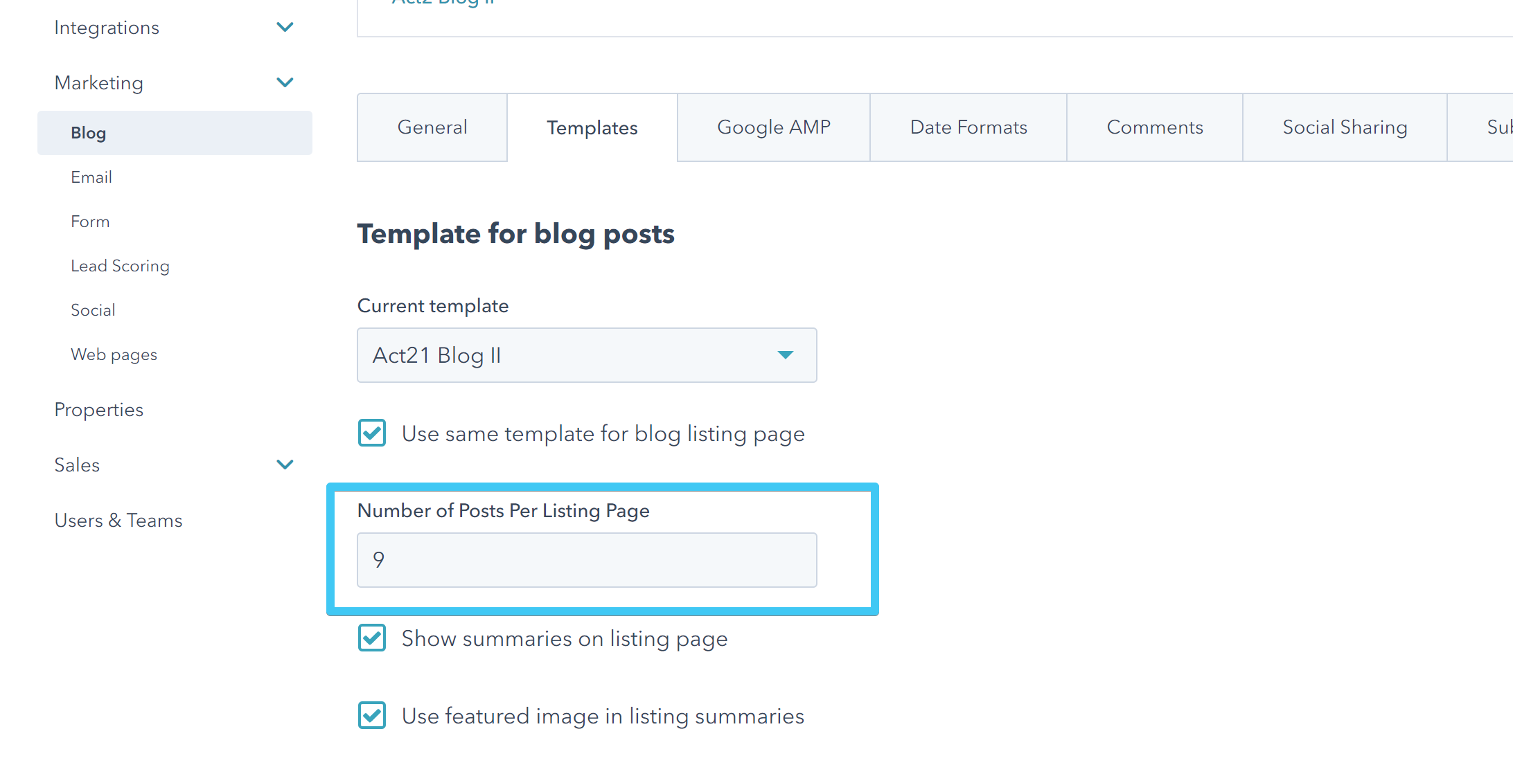The width and height of the screenshot is (1513, 774).
Task: Collapse the Marketing section
Action: pyautogui.click(x=285, y=82)
